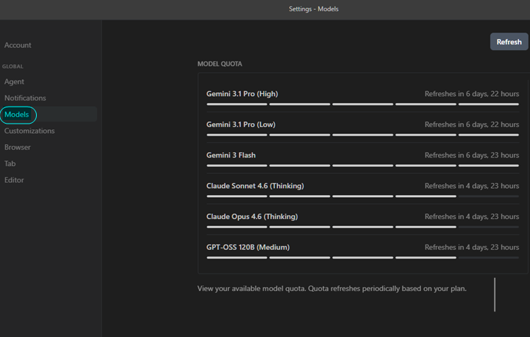Select the Claude Sonnet 4.6 (Thinking) label
530x337 pixels.
pos(255,186)
